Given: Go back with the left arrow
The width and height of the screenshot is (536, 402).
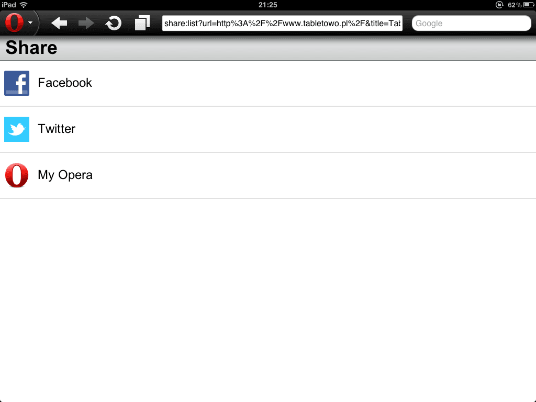Looking at the screenshot, I should pyautogui.click(x=59, y=23).
